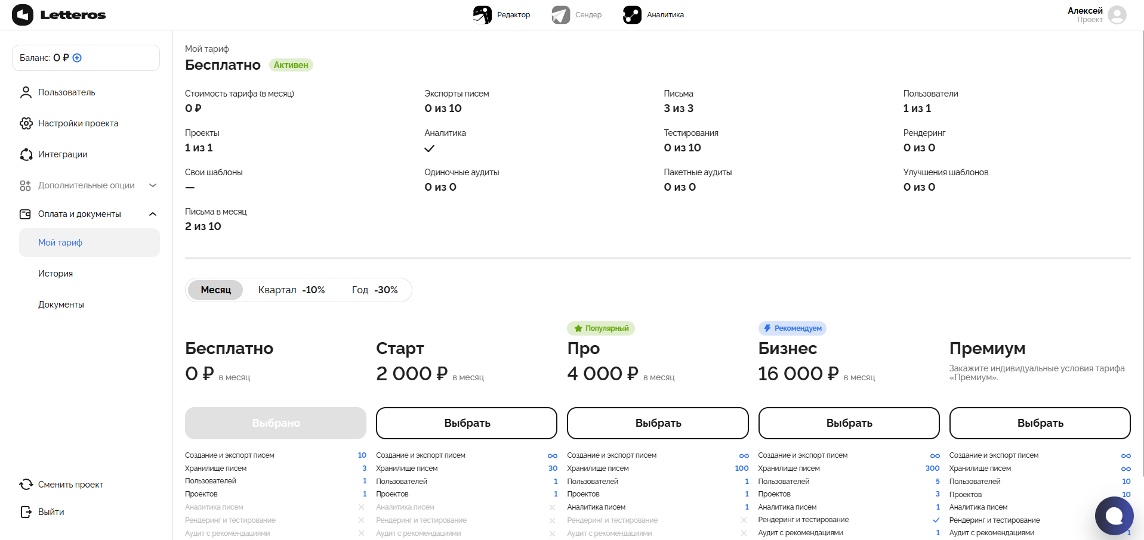This screenshot has width=1144, height=540.
Task: Open the Сендер paper plane icon
Action: [560, 15]
